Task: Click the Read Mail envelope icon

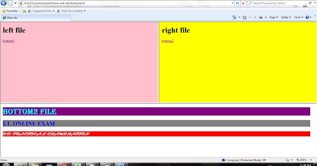Action: [x=254, y=17]
